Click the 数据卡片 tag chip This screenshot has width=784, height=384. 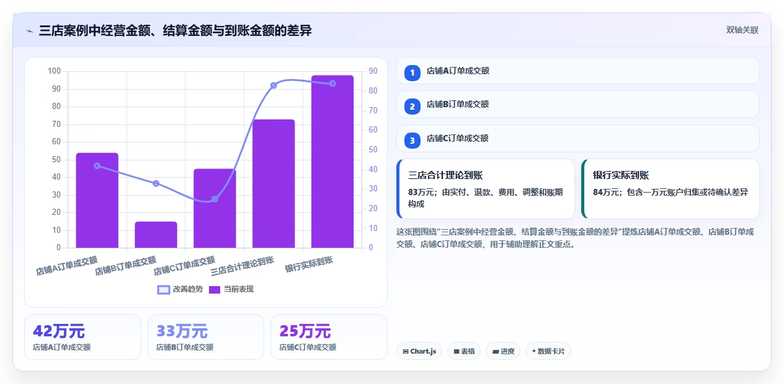tap(548, 351)
